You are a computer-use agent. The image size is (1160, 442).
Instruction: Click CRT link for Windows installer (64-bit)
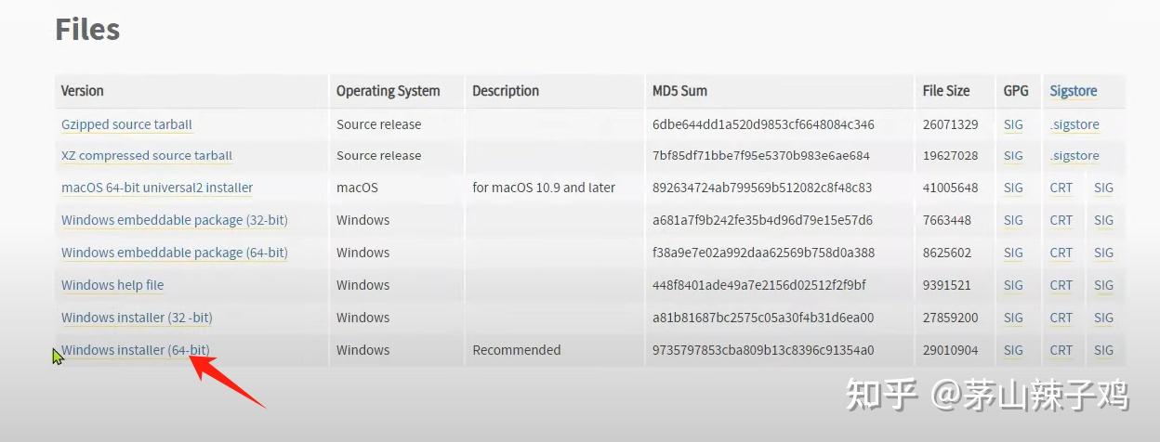pos(1061,350)
